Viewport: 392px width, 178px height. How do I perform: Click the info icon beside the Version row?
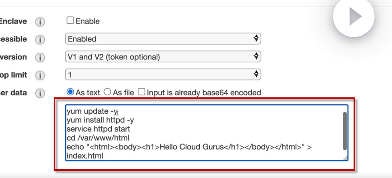coord(40,57)
